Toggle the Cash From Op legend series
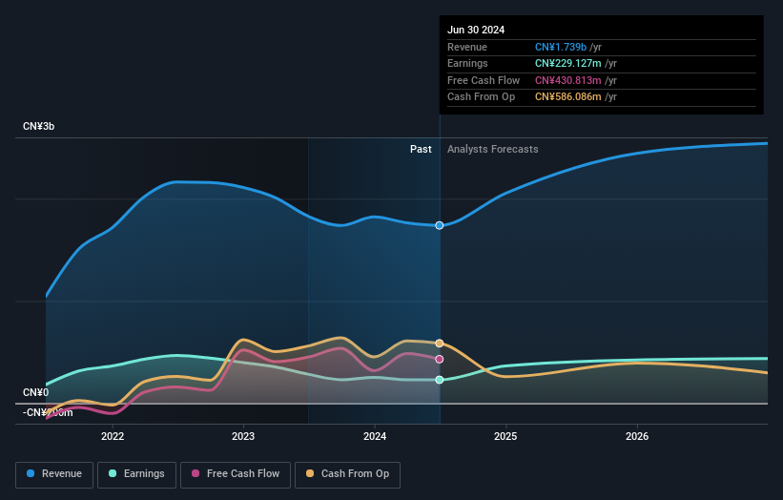Image resolution: width=783 pixels, height=500 pixels. point(347,474)
